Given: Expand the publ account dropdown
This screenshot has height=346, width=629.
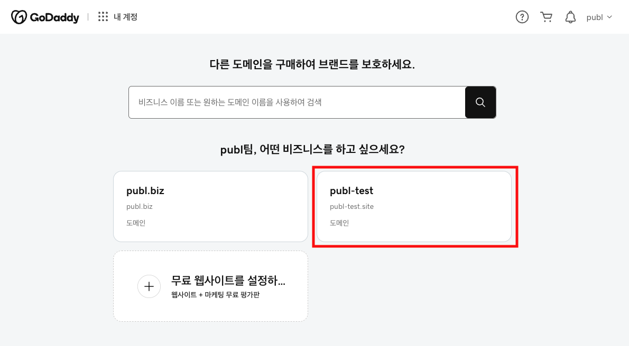Looking at the screenshot, I should 599,16.
